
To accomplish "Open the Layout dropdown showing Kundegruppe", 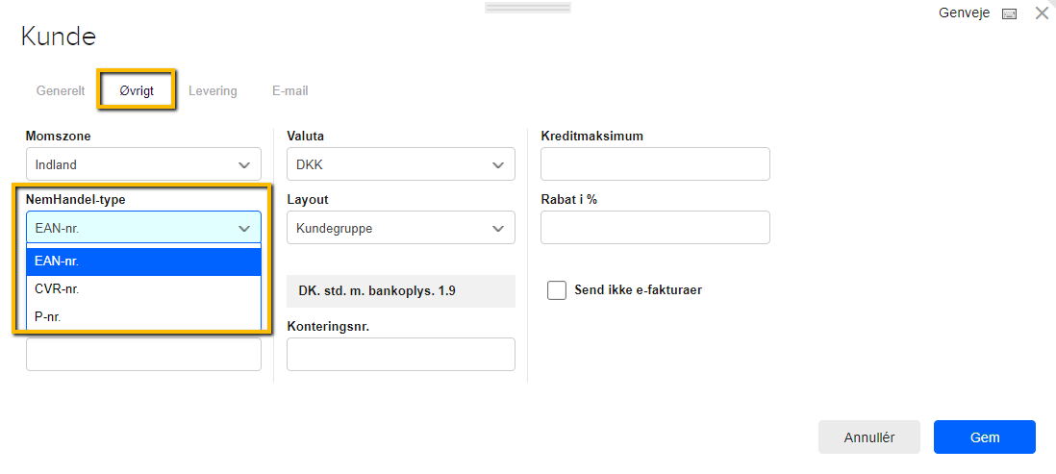I will click(401, 228).
